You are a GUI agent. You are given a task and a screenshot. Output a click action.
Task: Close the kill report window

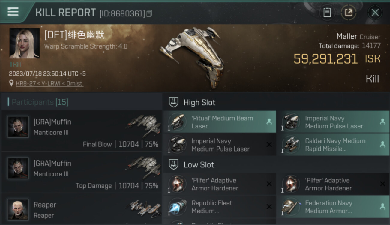[375, 13]
